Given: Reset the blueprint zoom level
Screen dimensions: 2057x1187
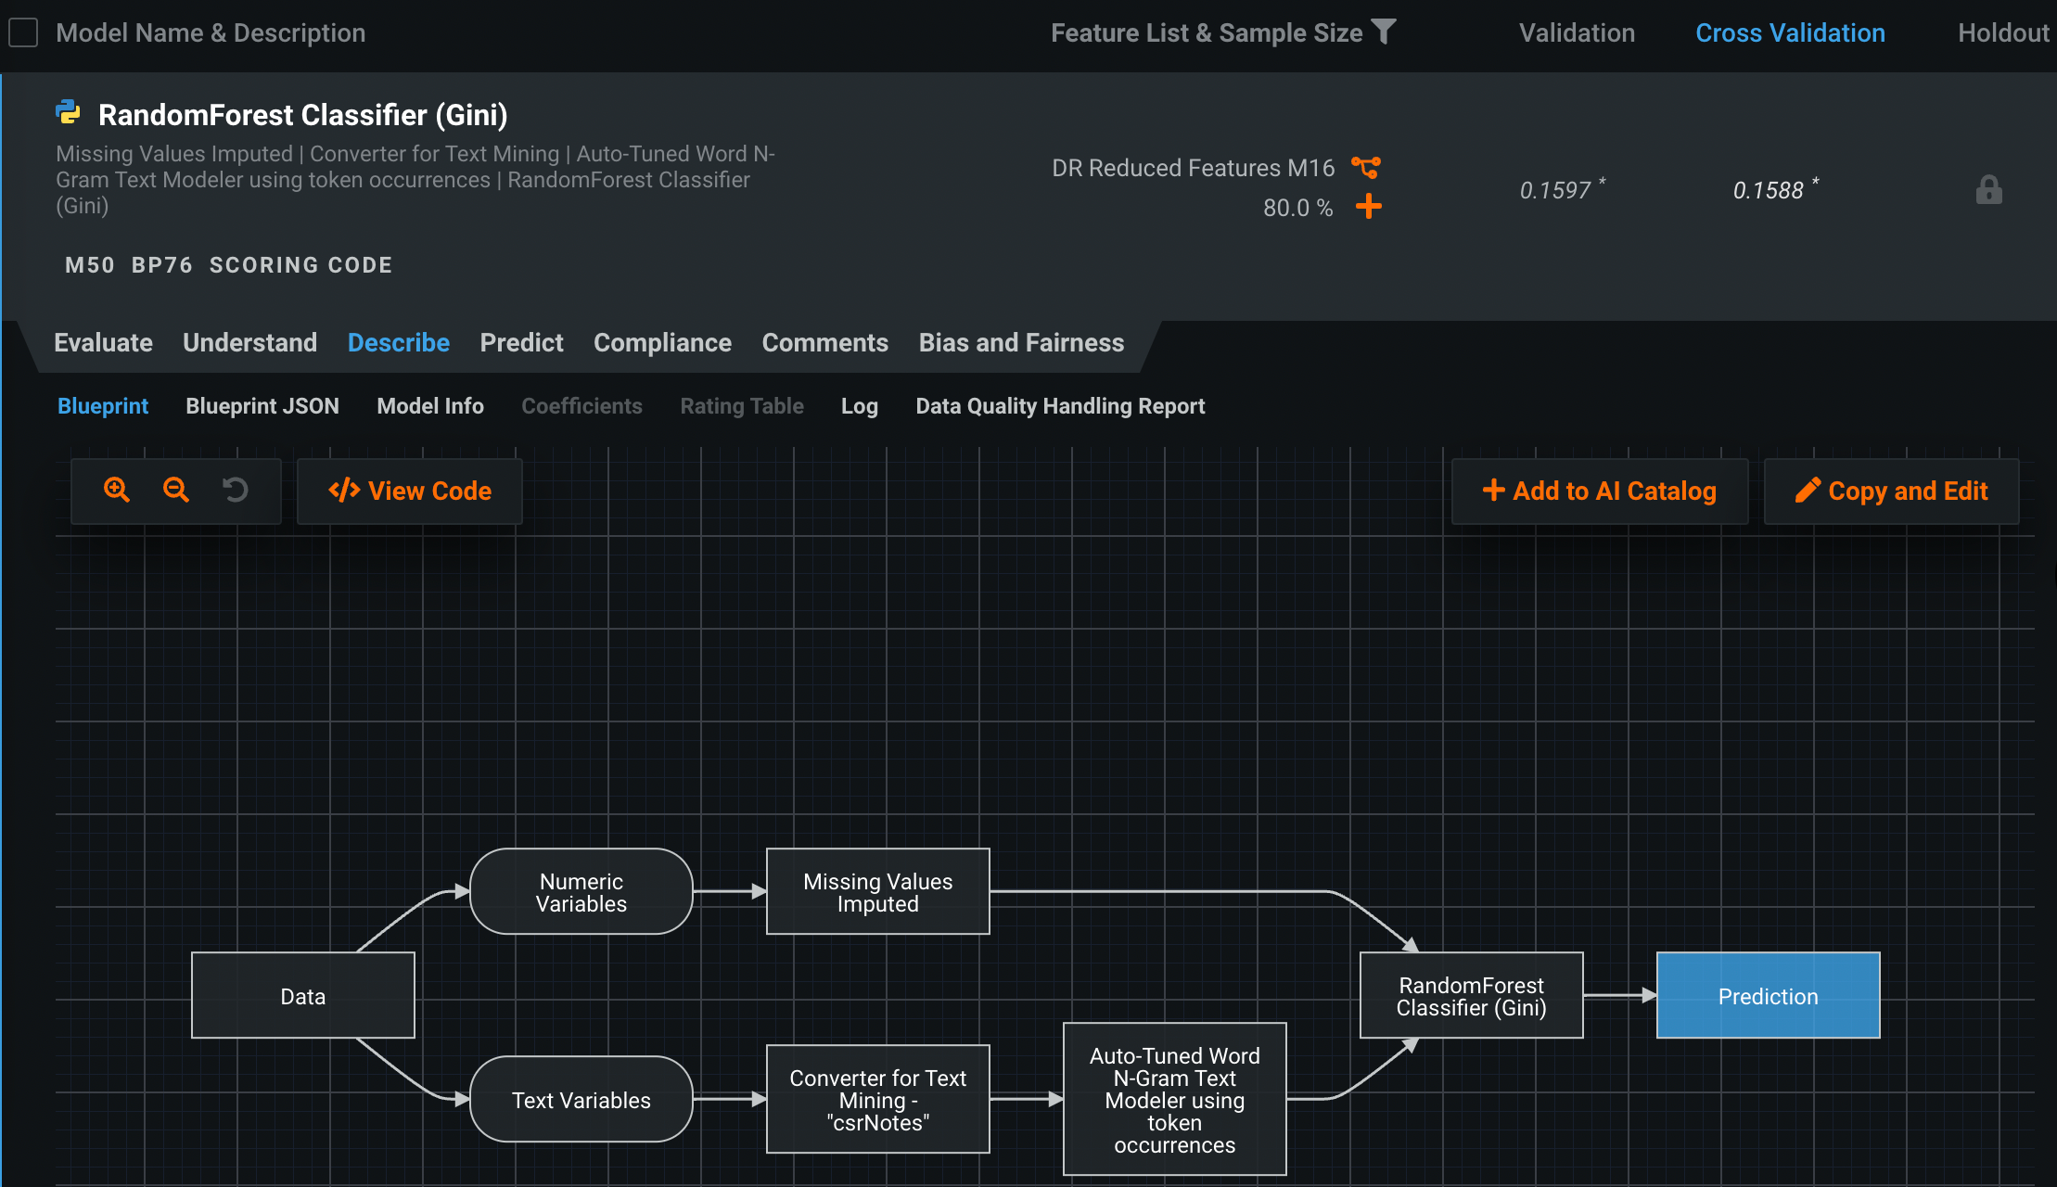Looking at the screenshot, I should coord(236,490).
